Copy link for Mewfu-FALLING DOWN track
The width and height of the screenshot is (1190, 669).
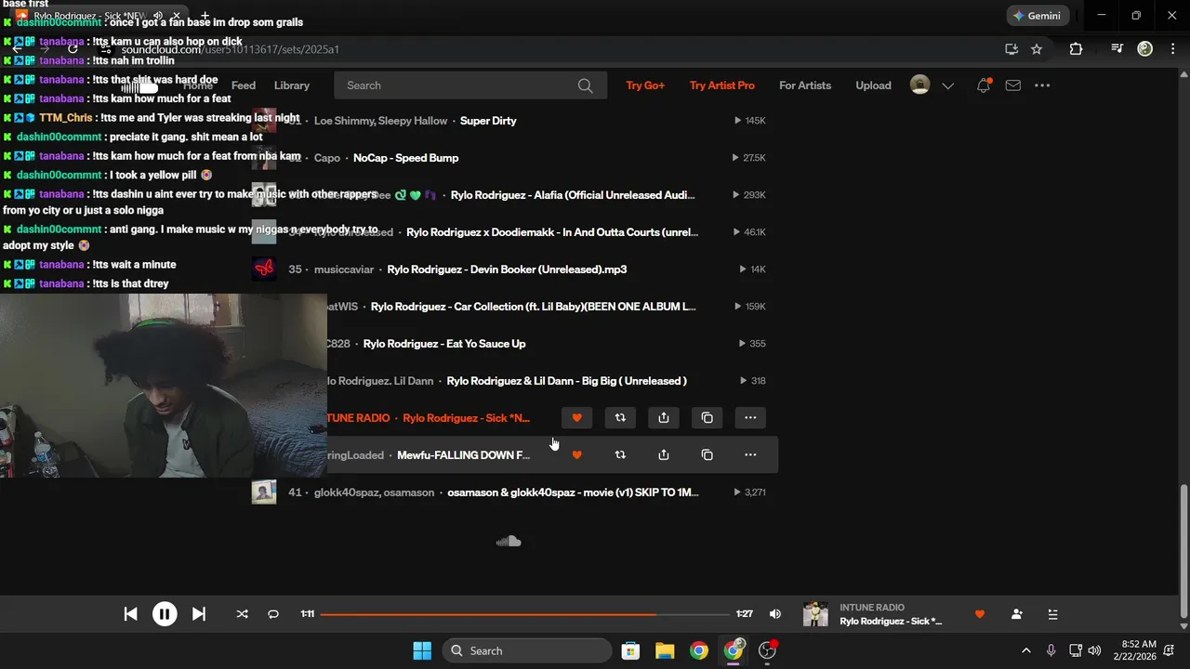coord(707,455)
